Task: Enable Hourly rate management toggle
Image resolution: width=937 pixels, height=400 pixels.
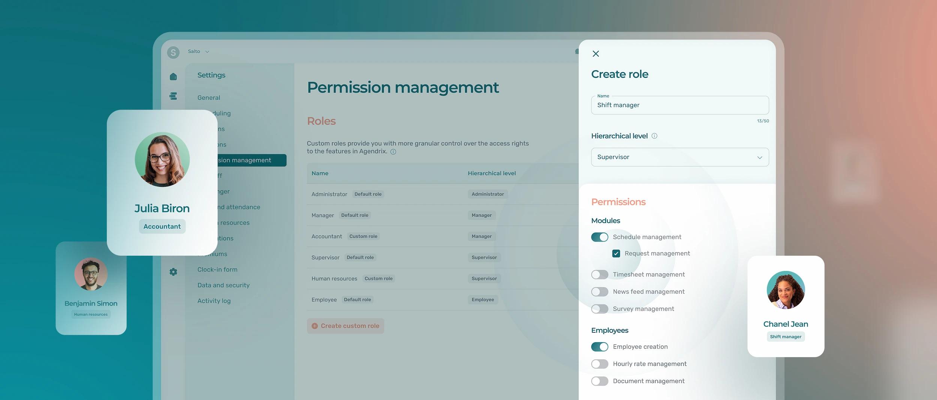Action: (x=600, y=364)
